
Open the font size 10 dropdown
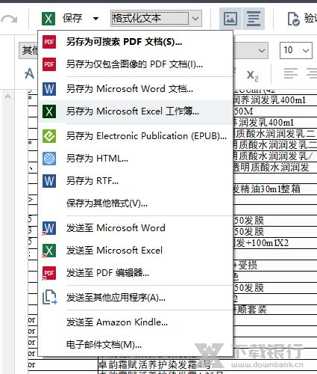tap(296, 50)
